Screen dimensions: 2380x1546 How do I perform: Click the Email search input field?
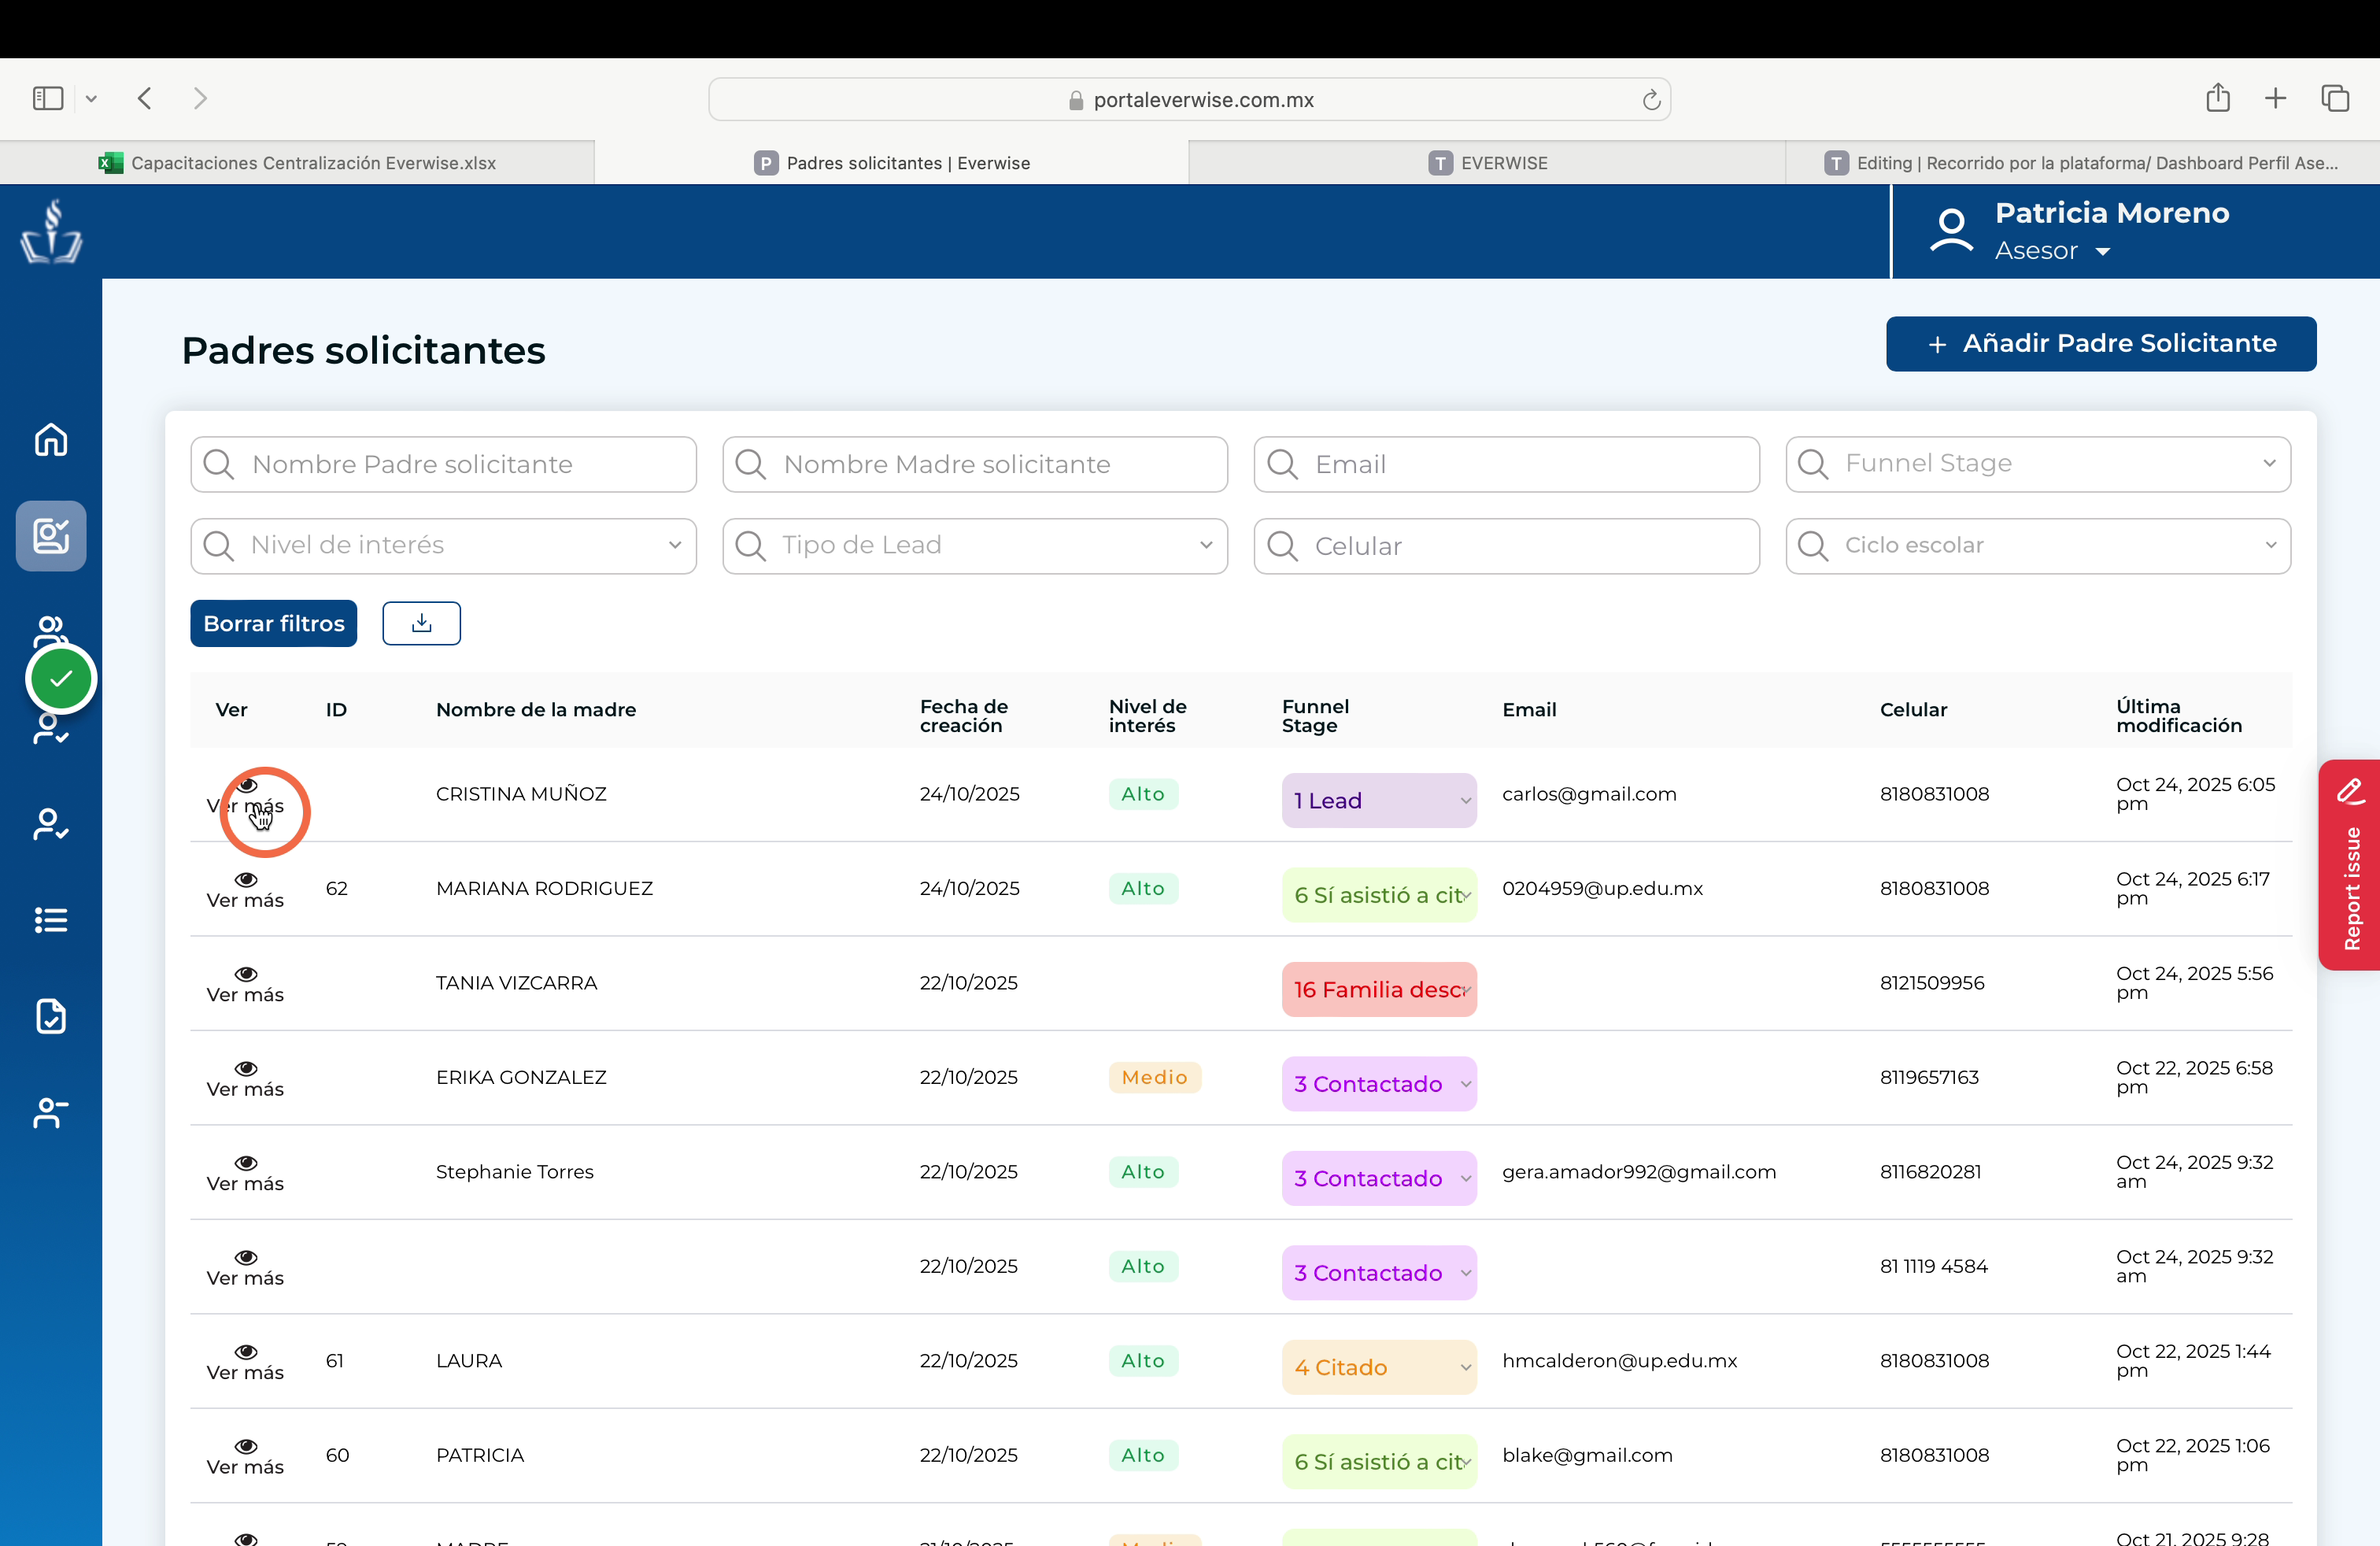pos(1506,464)
